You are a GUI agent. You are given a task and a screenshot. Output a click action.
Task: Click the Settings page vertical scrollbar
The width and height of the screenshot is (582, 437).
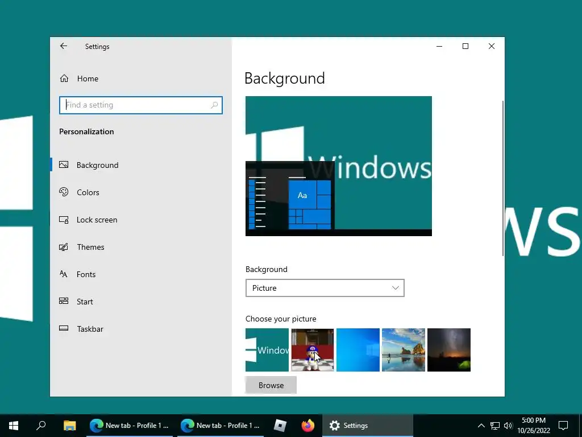click(x=503, y=178)
